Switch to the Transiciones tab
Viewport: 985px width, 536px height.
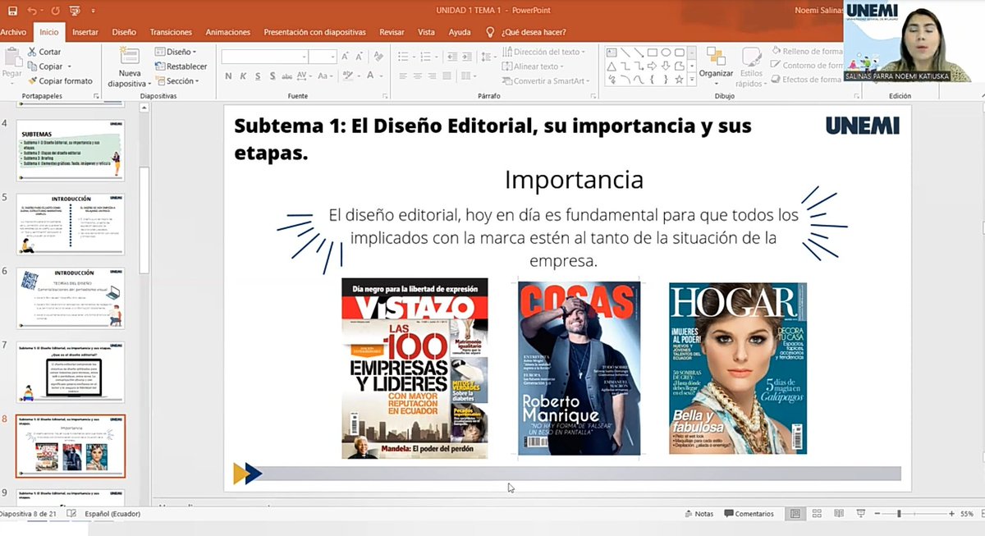[170, 32]
